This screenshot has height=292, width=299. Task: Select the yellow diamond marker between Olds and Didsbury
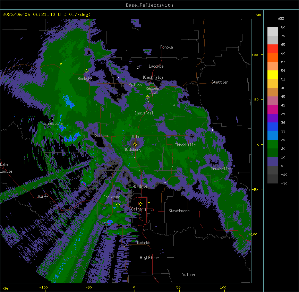(135, 144)
